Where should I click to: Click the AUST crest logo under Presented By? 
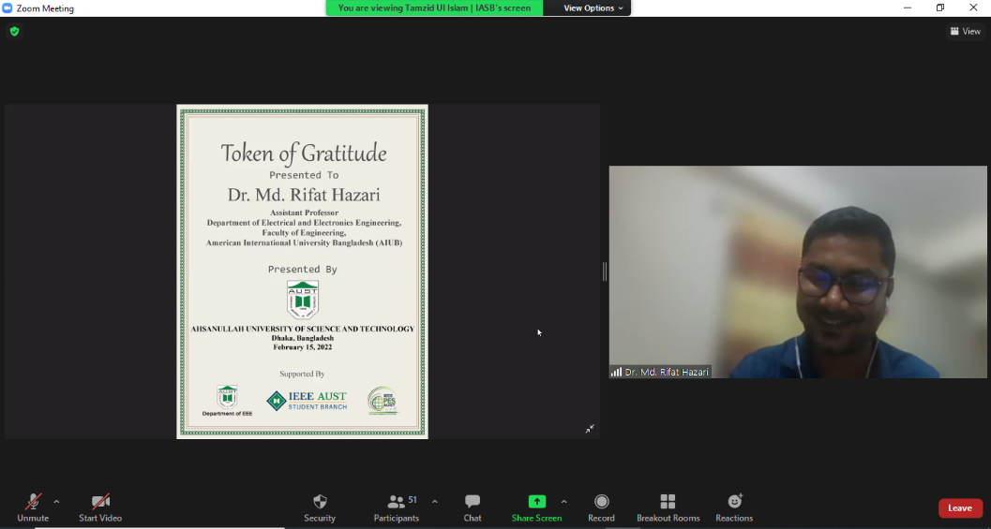pos(303,300)
